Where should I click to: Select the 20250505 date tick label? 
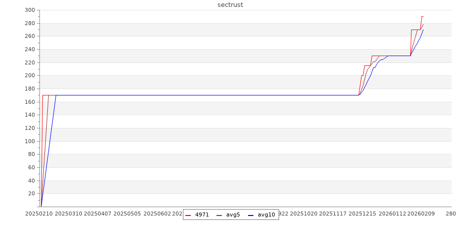pyautogui.click(x=127, y=214)
